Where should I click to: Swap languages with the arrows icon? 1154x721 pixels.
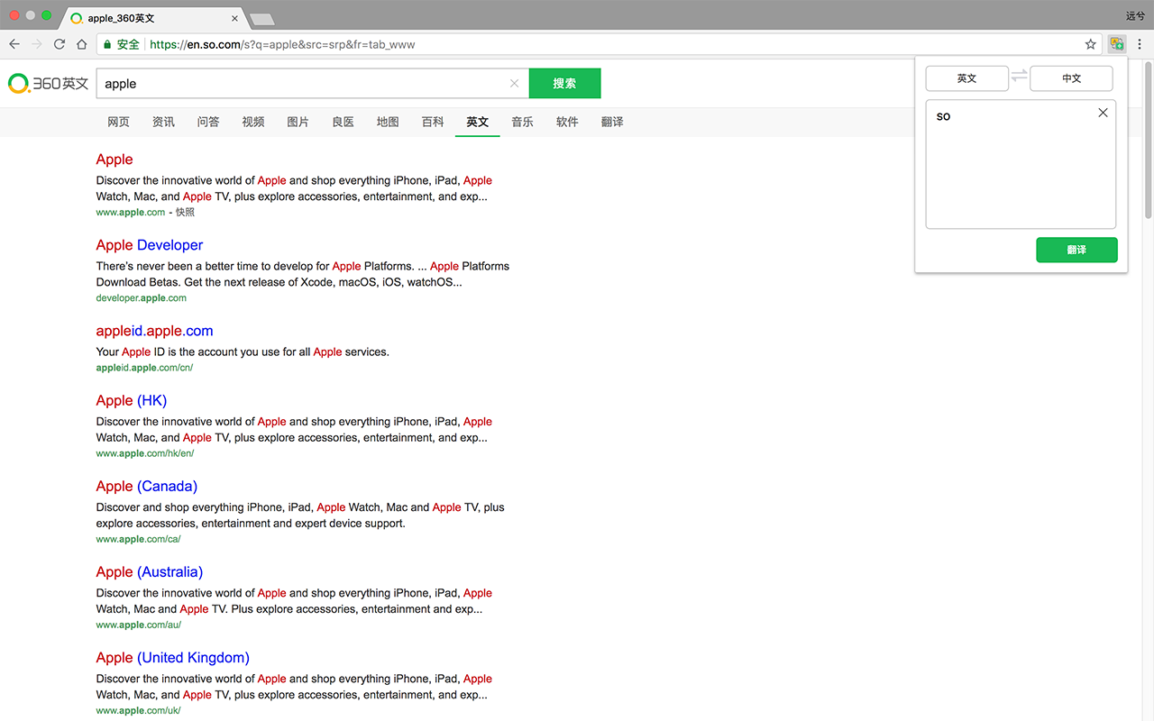(1019, 77)
